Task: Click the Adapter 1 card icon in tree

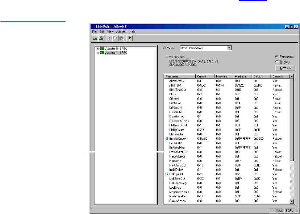Action: click(x=102, y=53)
